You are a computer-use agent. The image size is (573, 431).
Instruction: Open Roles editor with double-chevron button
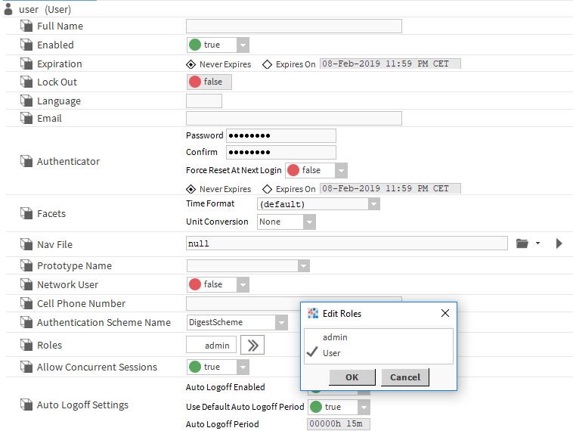(252, 345)
